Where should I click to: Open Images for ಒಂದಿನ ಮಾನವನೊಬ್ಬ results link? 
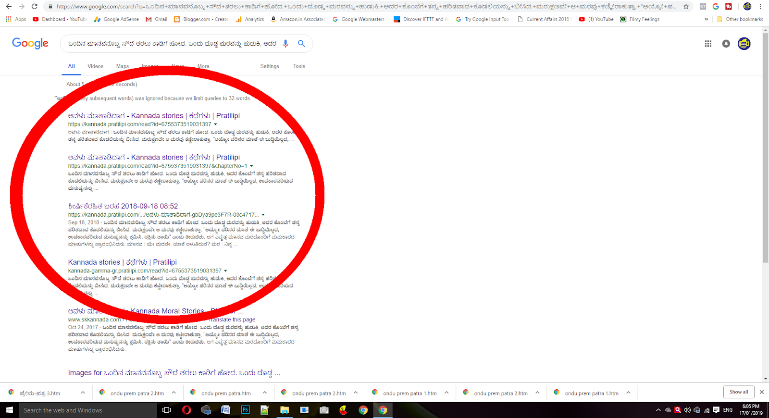[174, 373]
